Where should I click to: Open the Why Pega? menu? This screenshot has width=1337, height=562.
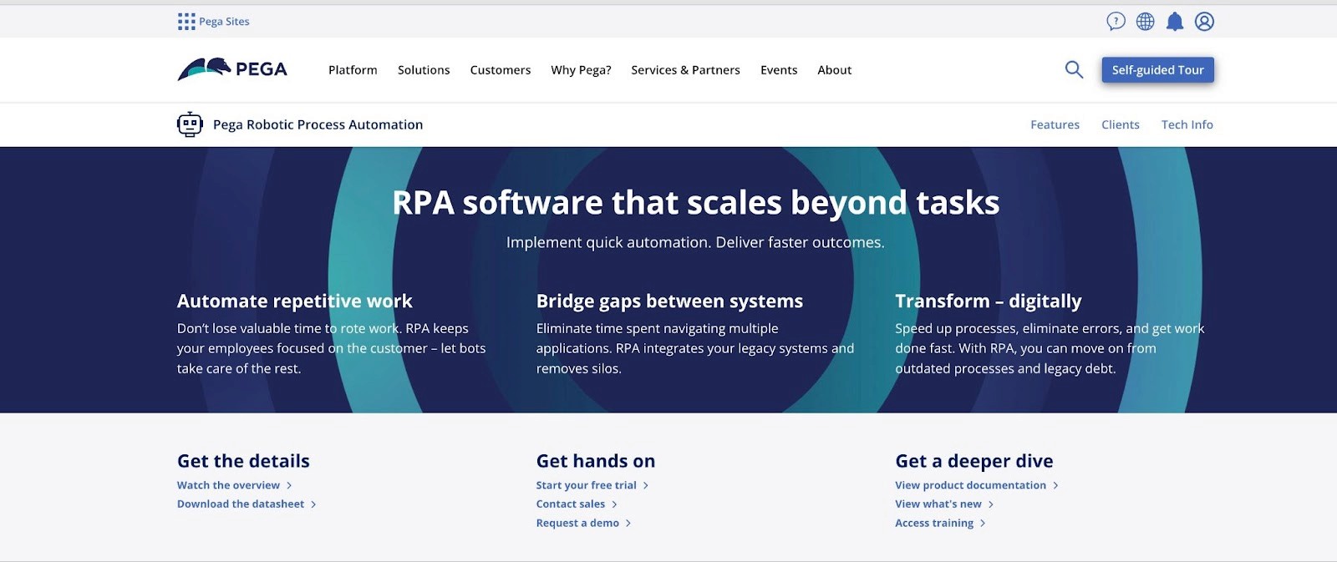[x=581, y=70]
